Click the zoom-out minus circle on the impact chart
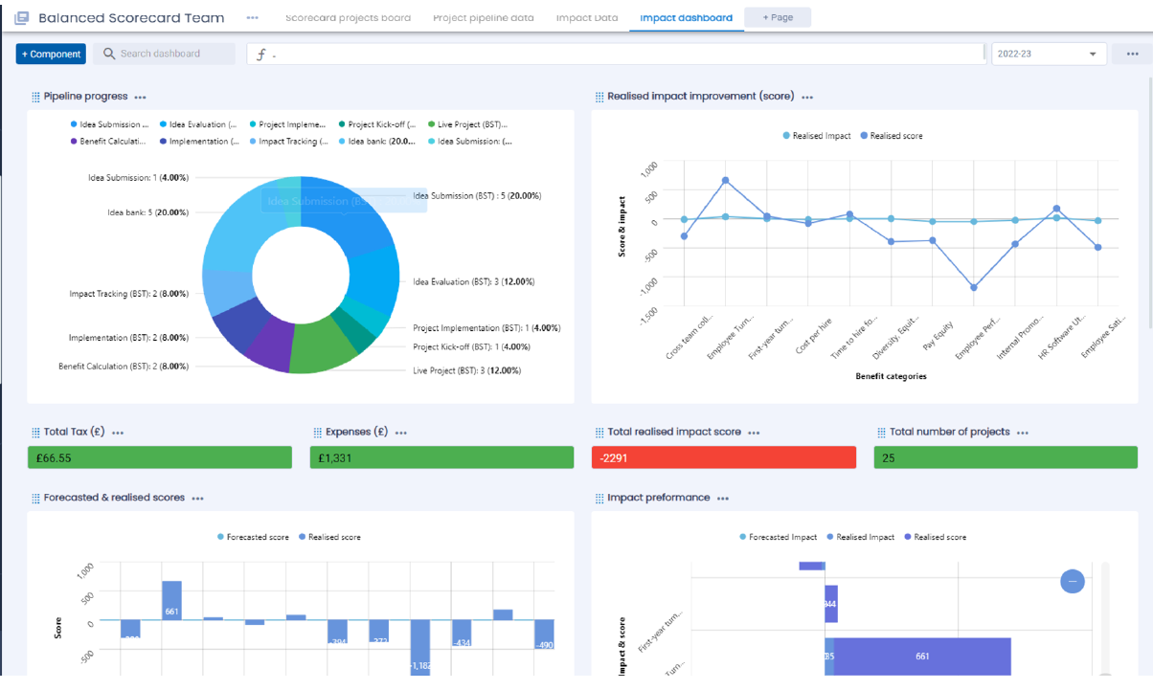1153x690 pixels. 1073,581
